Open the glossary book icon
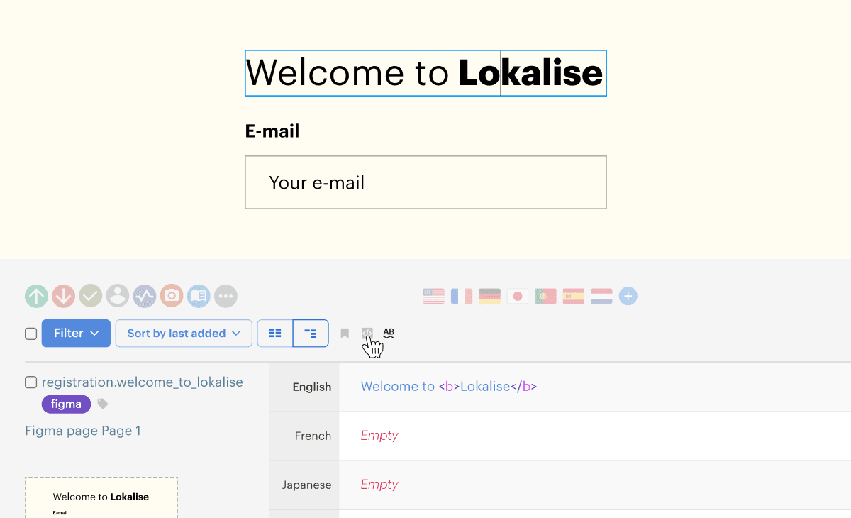The image size is (851, 518). (x=199, y=296)
